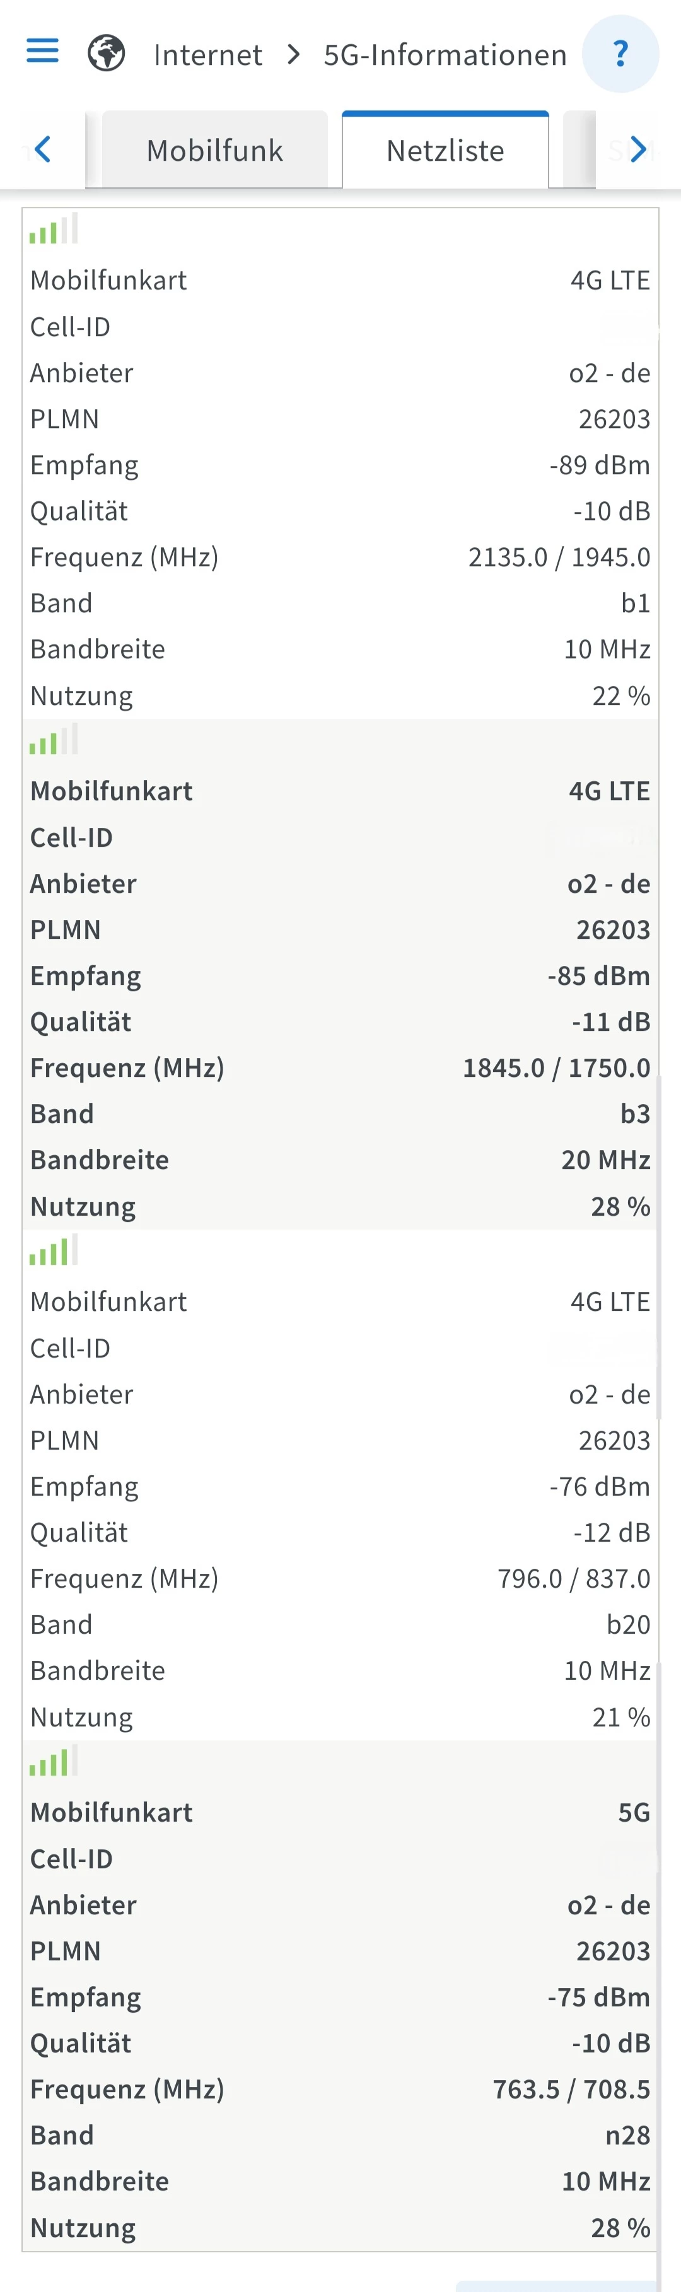Click the breadcrumb chevron after Internet
Image resolution: width=681 pixels, height=2292 pixels.
point(293,55)
